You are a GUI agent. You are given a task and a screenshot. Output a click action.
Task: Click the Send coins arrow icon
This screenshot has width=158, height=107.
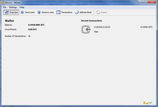(x=22, y=12)
